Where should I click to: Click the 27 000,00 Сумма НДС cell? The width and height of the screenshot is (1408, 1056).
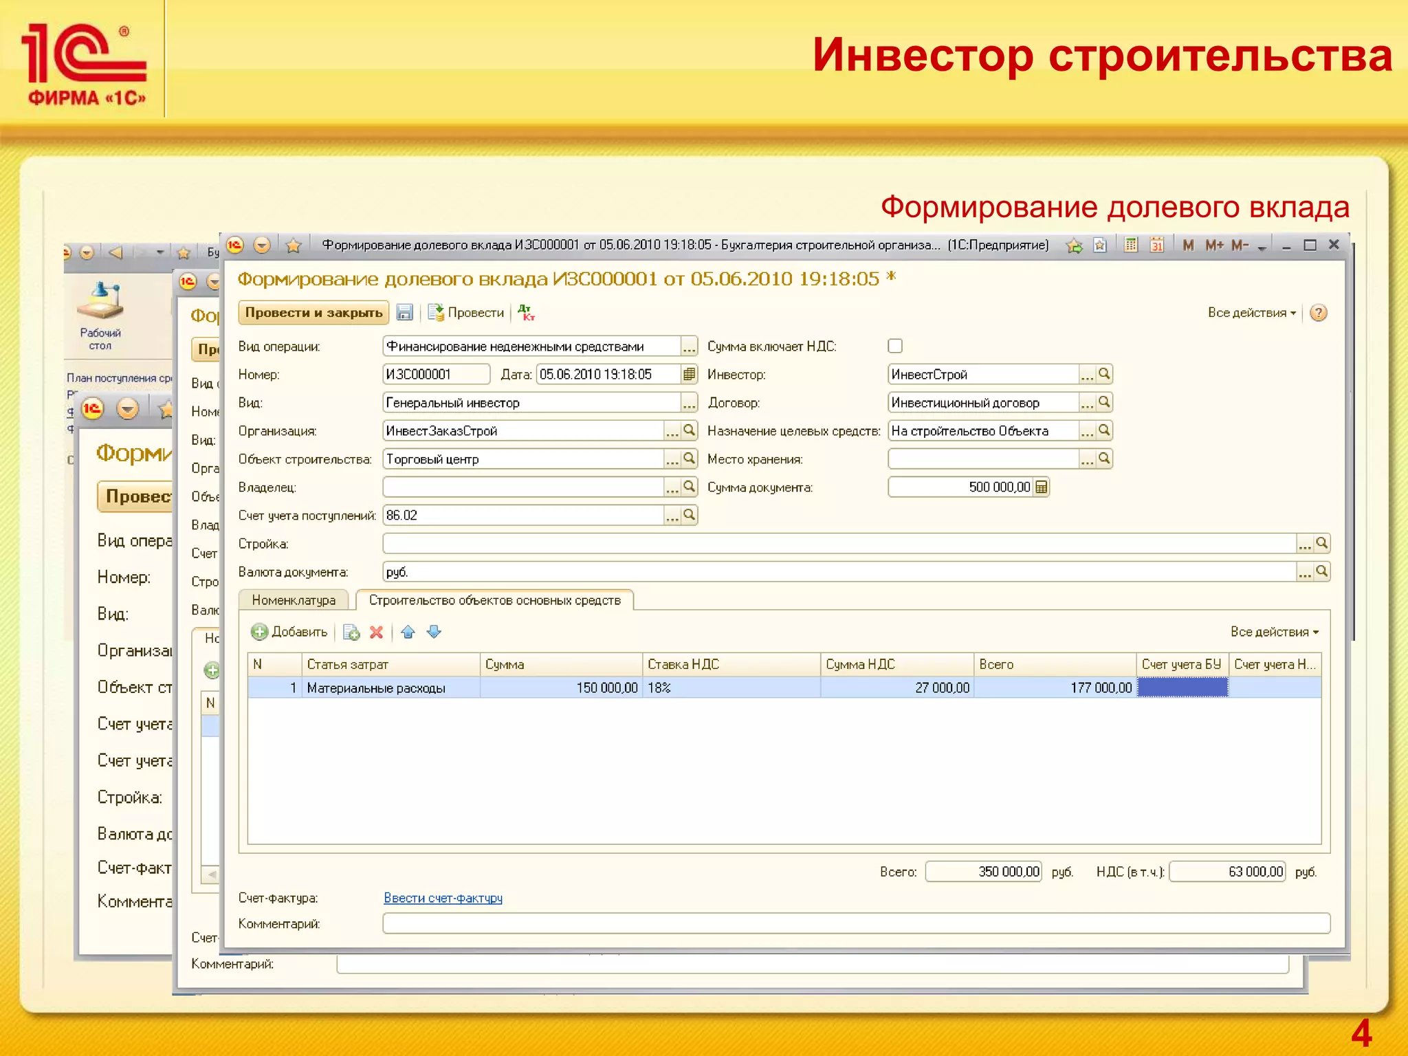tap(897, 687)
